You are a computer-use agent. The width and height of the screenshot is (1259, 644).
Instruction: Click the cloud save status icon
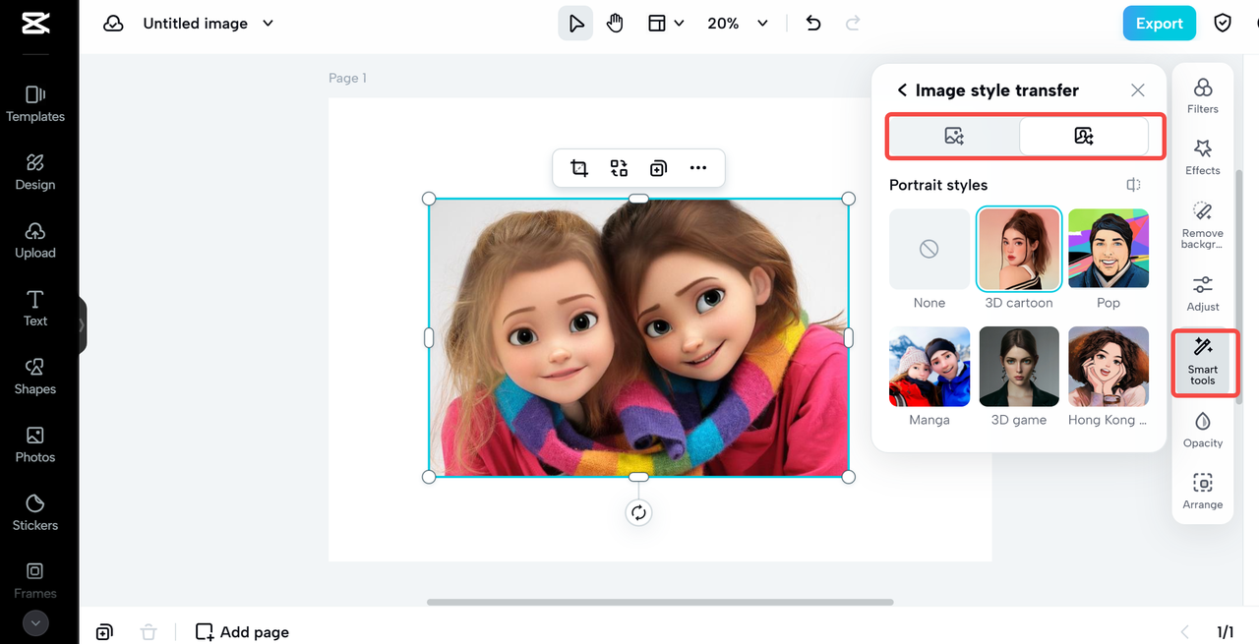coord(113,24)
